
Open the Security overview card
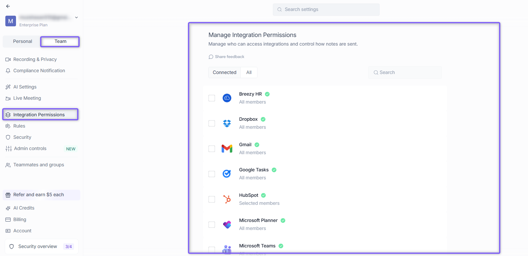[41, 247]
